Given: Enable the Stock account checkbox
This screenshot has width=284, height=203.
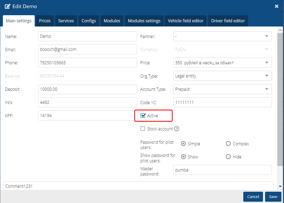Looking at the screenshot, I should (143, 129).
